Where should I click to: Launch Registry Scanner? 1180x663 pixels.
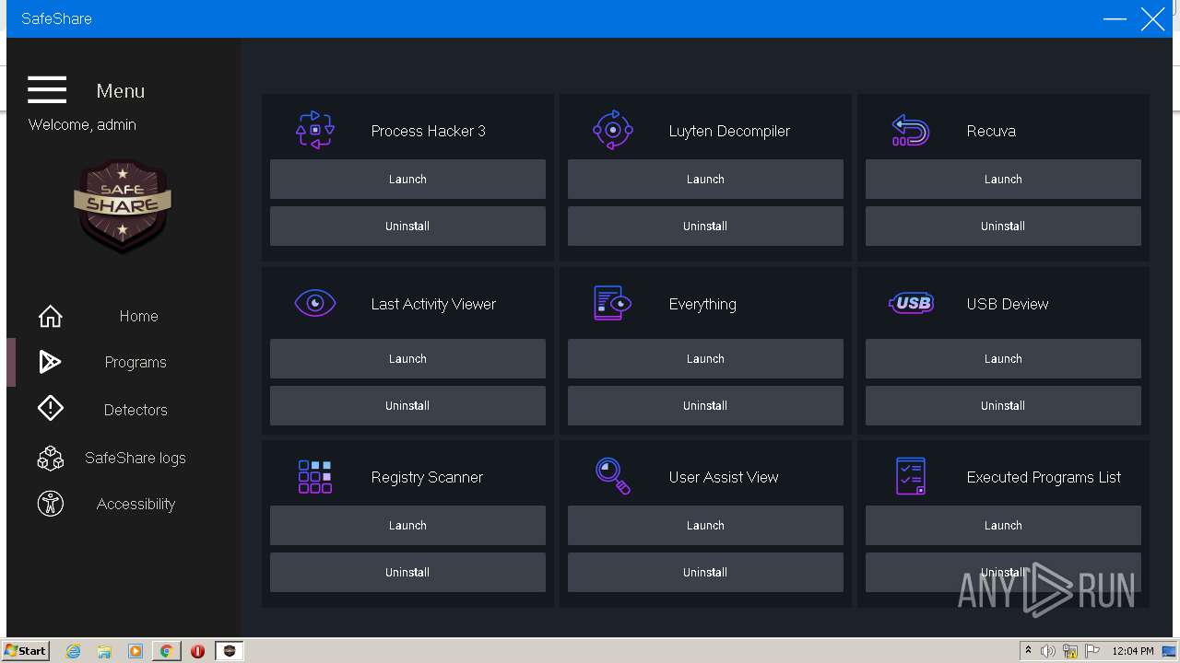(407, 525)
